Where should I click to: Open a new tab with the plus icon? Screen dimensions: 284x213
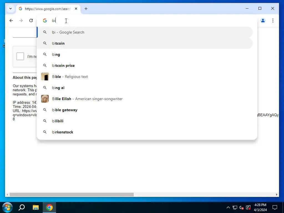(x=86, y=9)
